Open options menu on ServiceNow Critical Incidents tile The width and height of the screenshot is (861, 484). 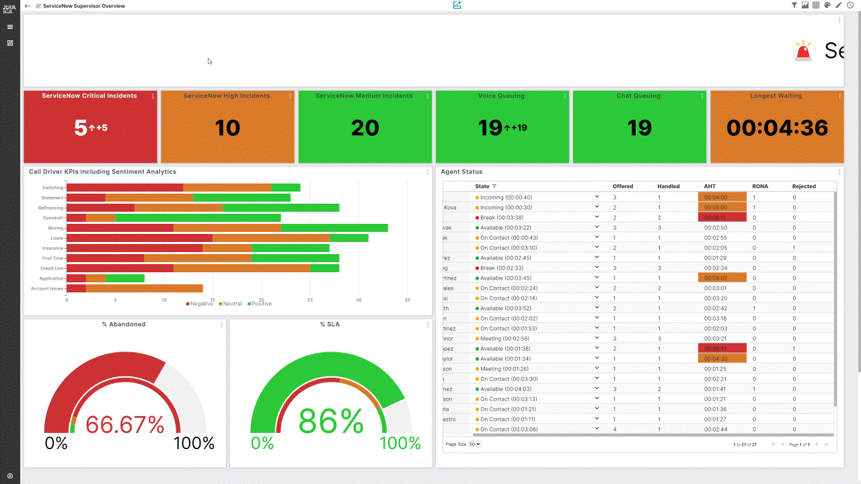click(x=153, y=96)
